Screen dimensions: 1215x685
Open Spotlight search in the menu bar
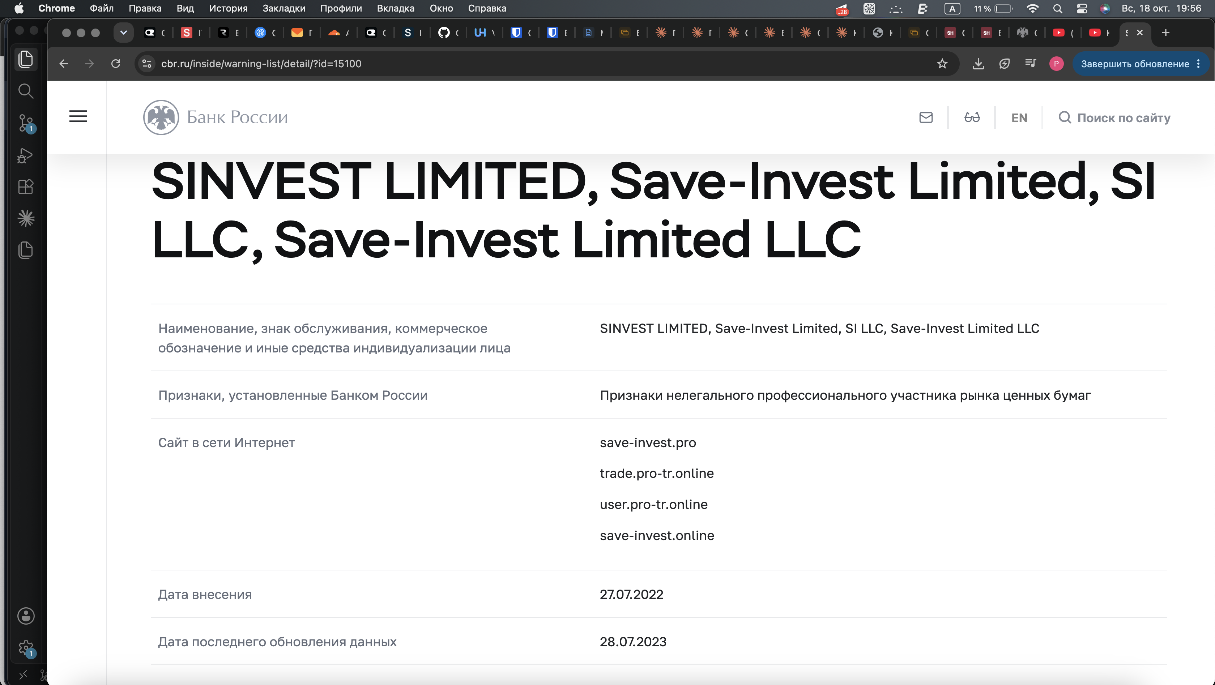coord(1057,8)
